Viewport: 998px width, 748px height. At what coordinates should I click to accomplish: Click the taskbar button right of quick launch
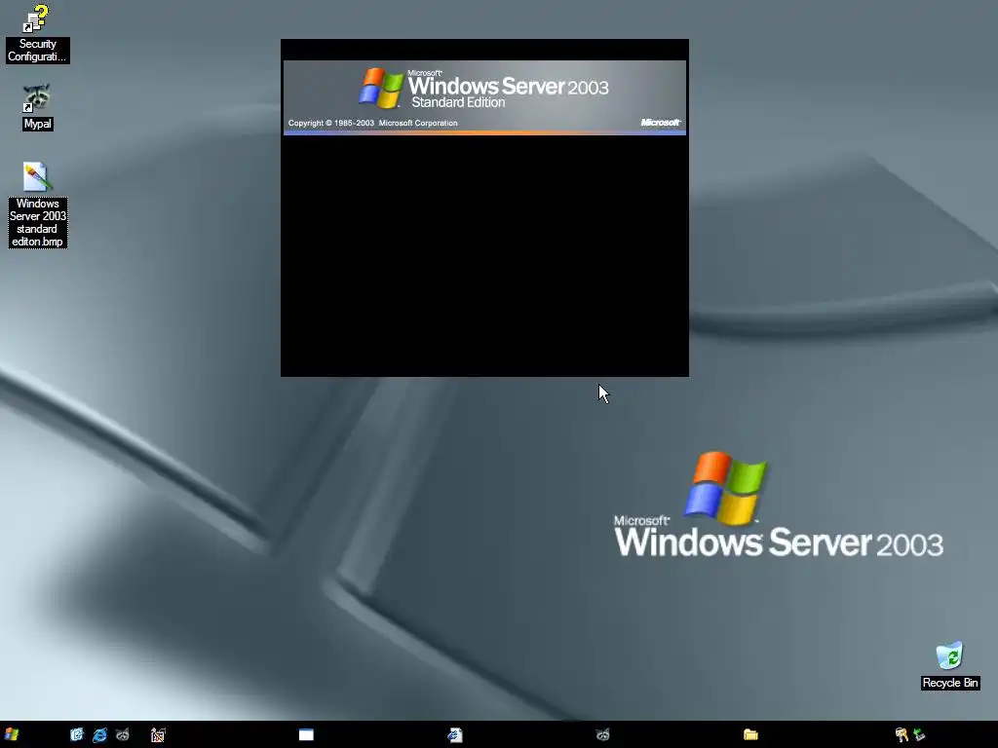click(x=158, y=734)
